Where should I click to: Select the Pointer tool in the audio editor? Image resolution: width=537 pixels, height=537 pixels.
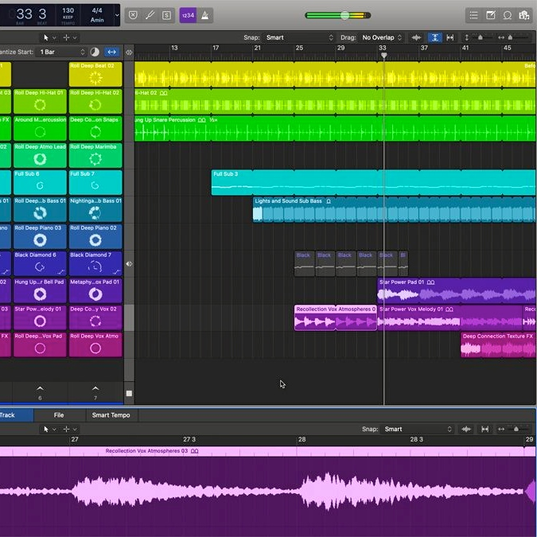coord(46,429)
